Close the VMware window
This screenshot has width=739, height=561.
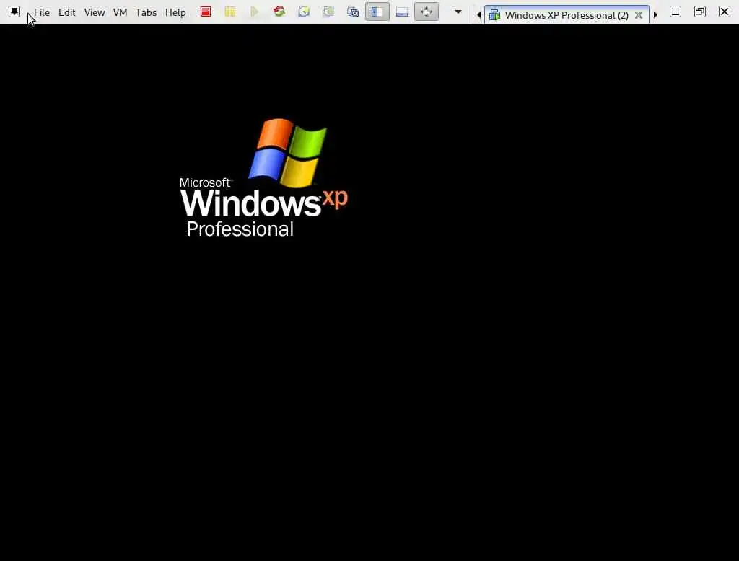click(x=725, y=12)
